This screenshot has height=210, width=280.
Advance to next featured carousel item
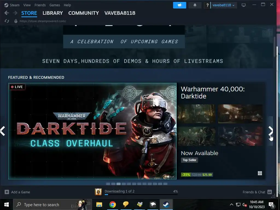point(271,131)
